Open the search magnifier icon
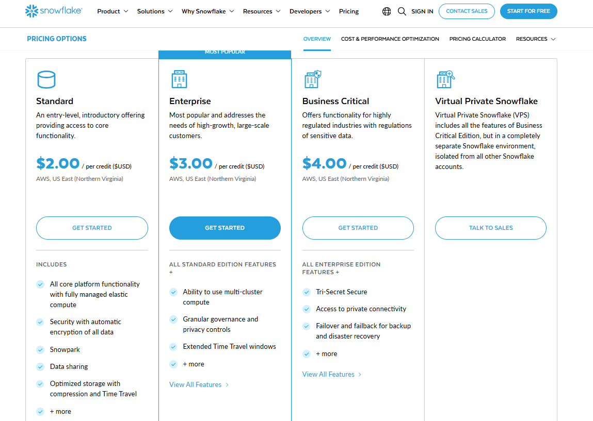The height and width of the screenshot is (421, 593). point(402,11)
